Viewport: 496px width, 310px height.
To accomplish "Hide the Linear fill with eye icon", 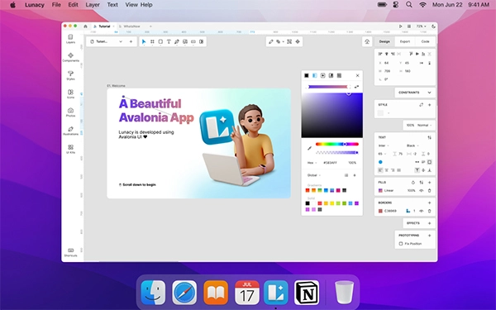I will point(422,190).
